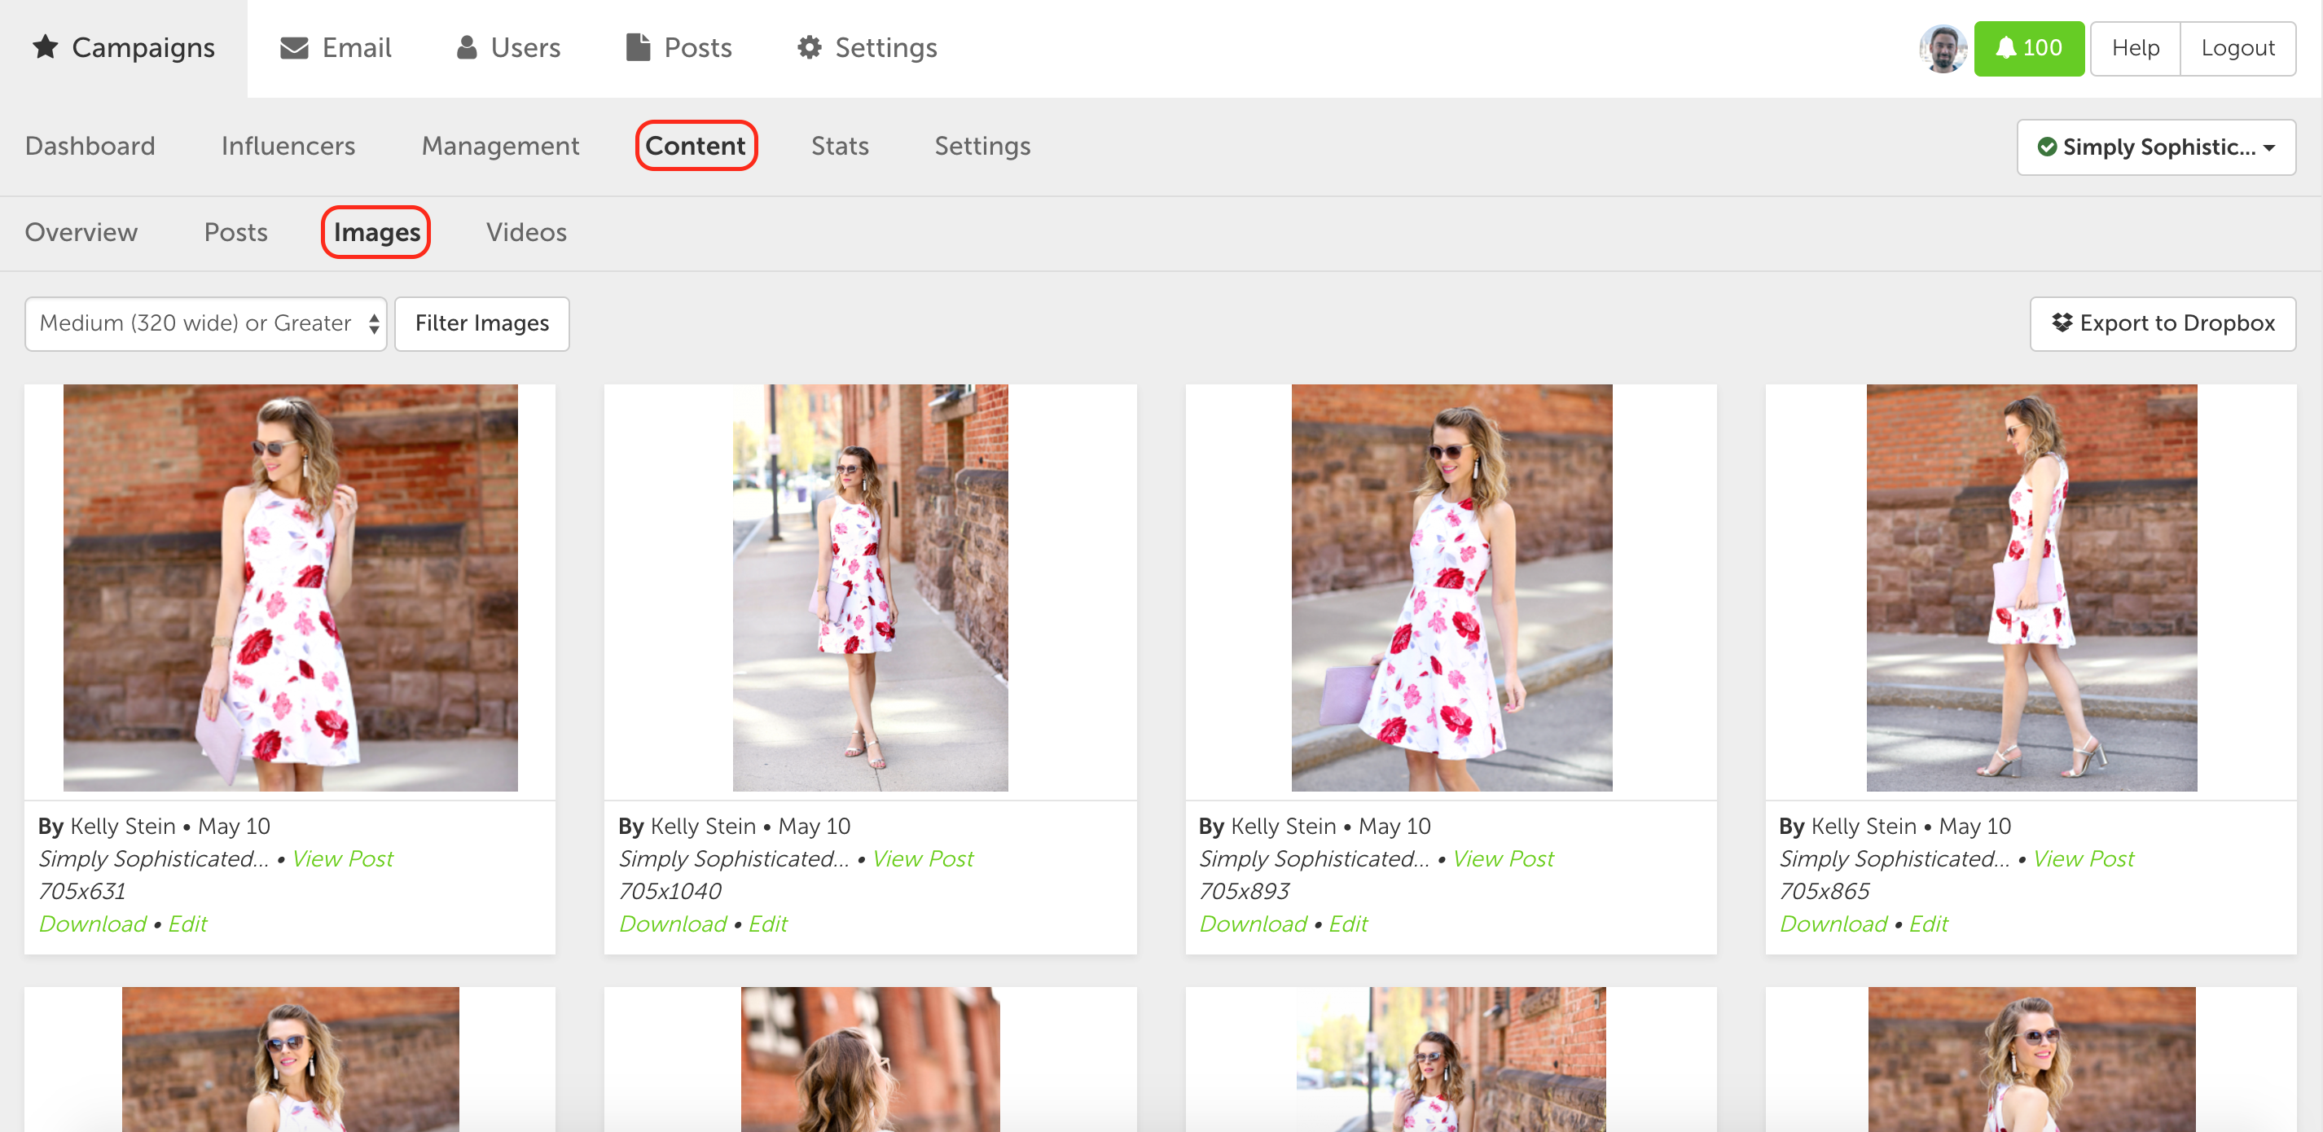
Task: Click View Post for the 705x631 image
Action: (343, 858)
